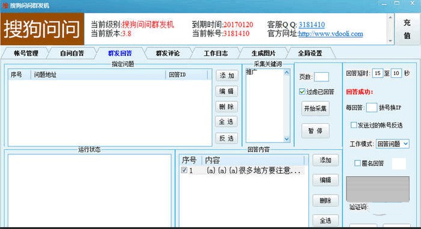Uncheck answer content row 1 checkbox
This screenshot has width=421, height=229.
184,170
